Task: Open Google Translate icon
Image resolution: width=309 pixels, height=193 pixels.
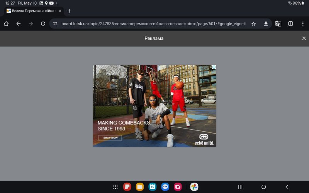Action: pos(278,24)
